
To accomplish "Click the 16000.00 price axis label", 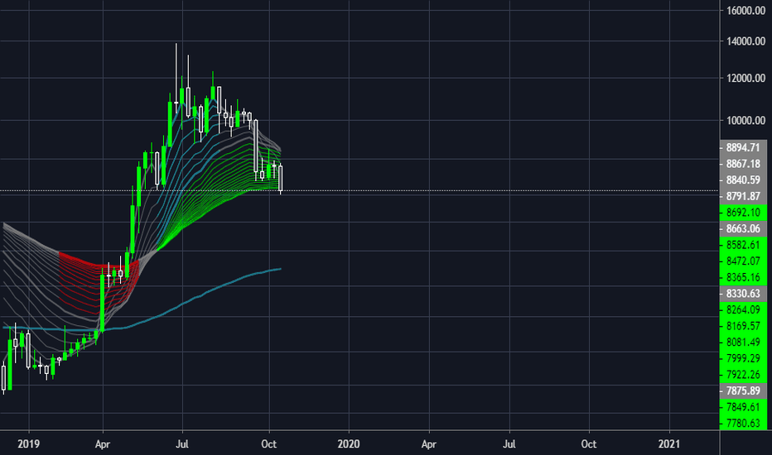I will (x=745, y=10).
